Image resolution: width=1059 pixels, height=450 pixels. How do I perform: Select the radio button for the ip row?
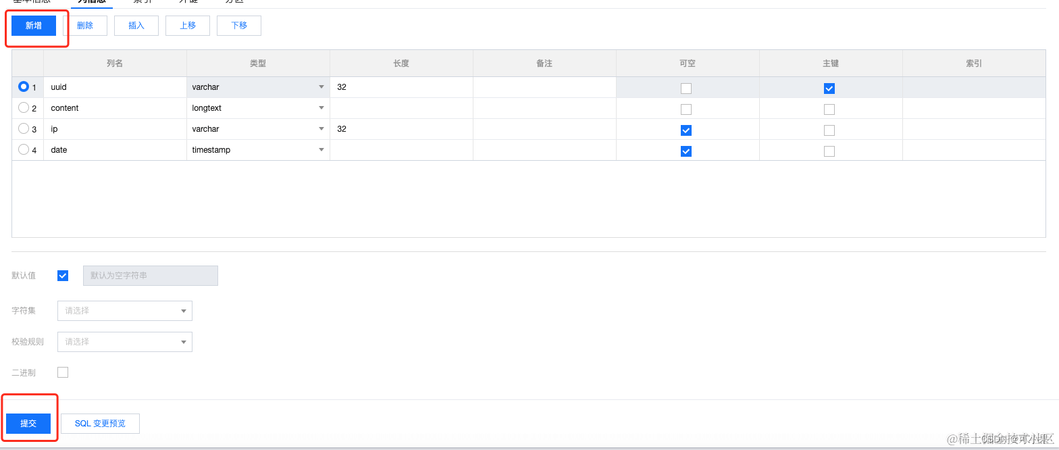(24, 129)
